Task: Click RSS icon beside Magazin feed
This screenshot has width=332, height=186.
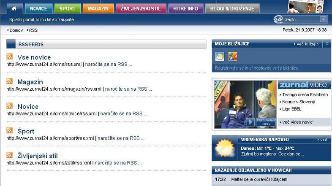Action: 10,81
